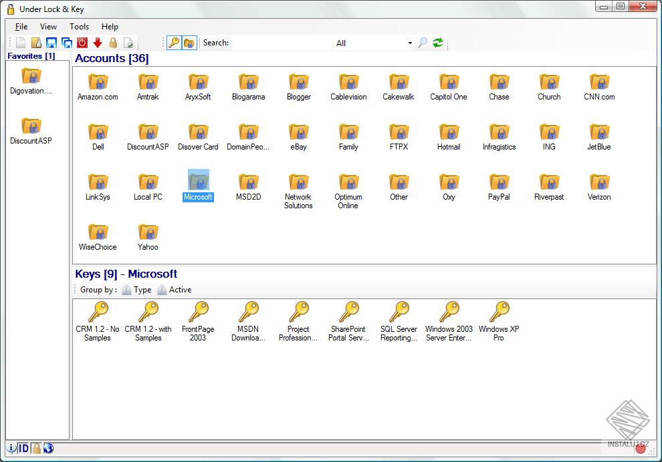Image resolution: width=662 pixels, height=462 pixels.
Task: Open the Help menu
Action: pyautogui.click(x=110, y=27)
